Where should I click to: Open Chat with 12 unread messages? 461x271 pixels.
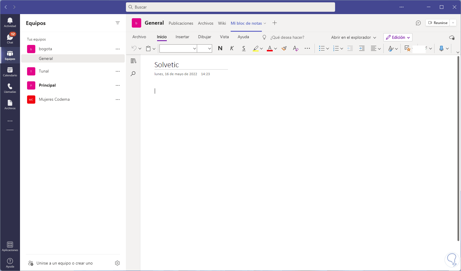click(x=10, y=38)
